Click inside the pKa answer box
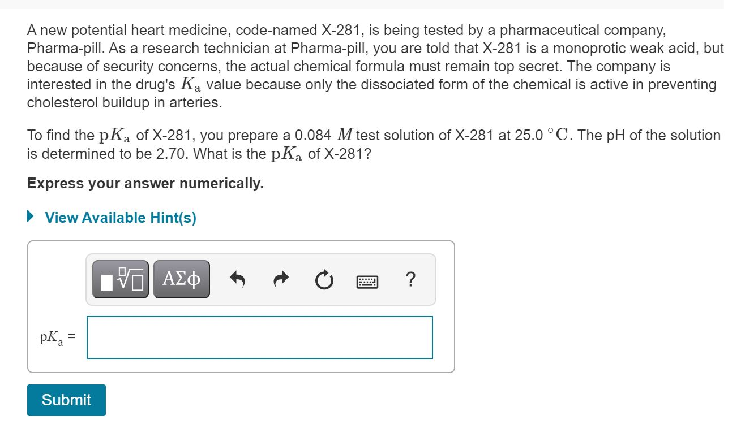Screen dimensions: 741x433 [x=258, y=337]
